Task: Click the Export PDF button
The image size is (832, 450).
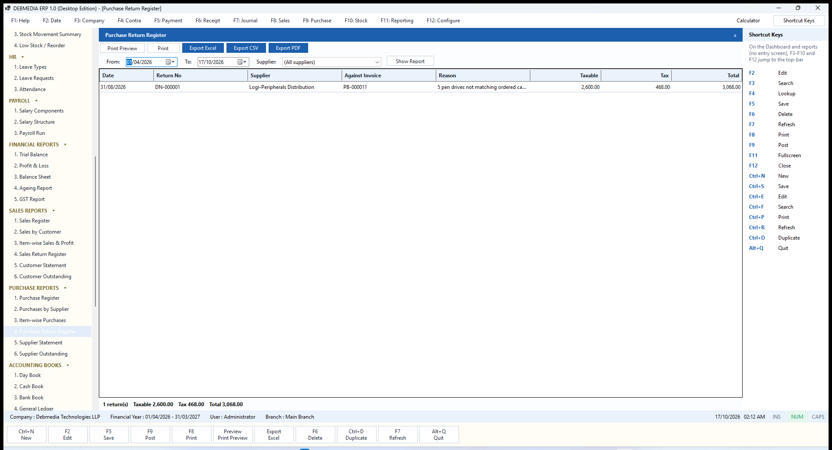Action: (x=288, y=48)
